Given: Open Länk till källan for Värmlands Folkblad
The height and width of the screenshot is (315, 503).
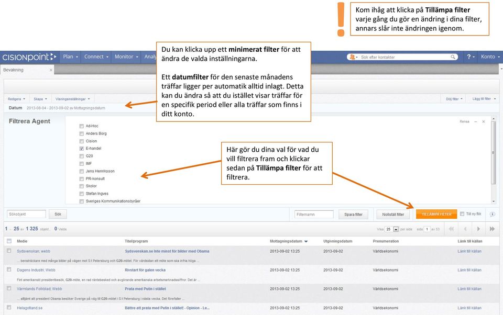Looking at the screenshot, I should click(x=469, y=289).
